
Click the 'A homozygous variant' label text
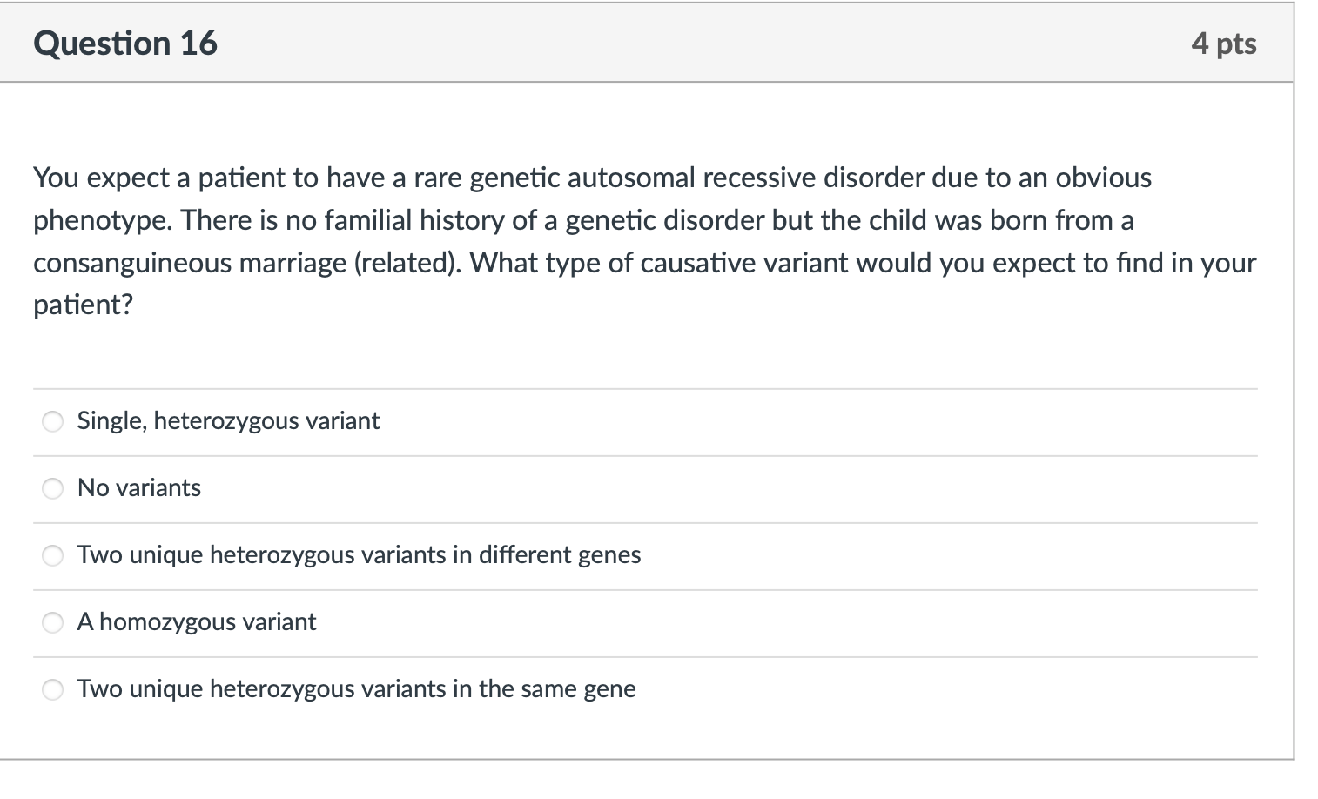197,622
